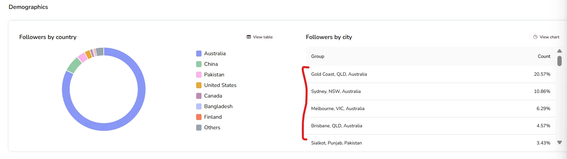This screenshot has width=567, height=159.
Task: Click the city table scrollbar thumb
Action: [x=559, y=61]
